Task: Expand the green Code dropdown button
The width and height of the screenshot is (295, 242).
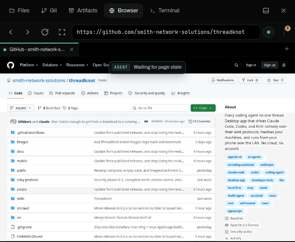Action: [x=203, y=108]
